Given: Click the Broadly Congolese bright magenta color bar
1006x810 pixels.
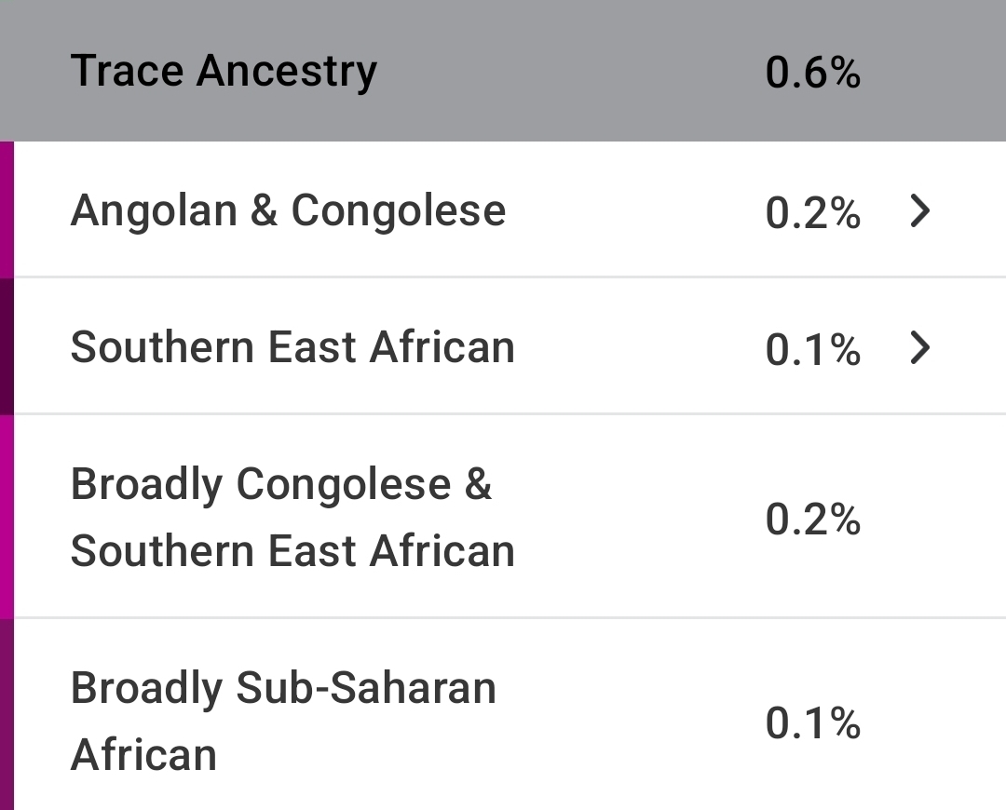Looking at the screenshot, I should (x=7, y=517).
